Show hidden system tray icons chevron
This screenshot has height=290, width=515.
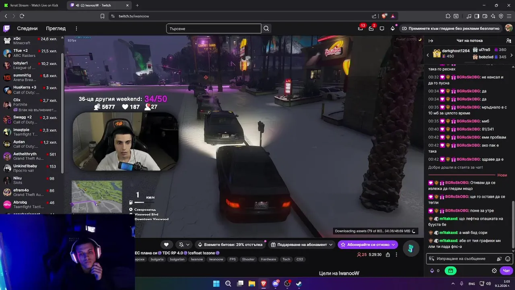pyautogui.click(x=453, y=284)
